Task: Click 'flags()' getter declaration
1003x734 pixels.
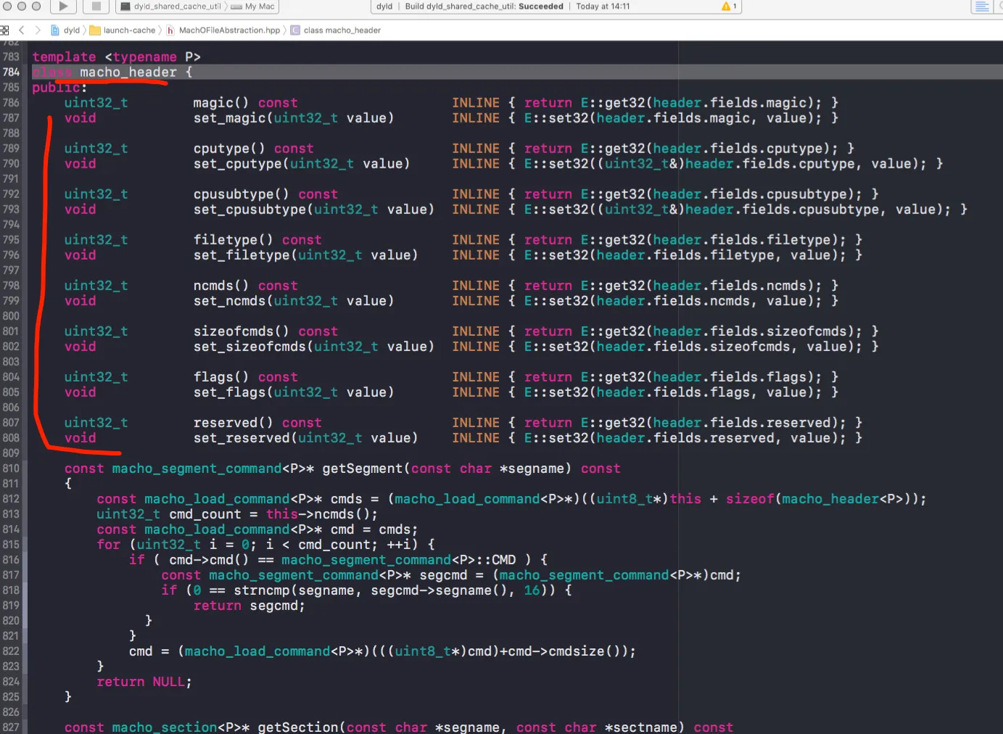Action: [221, 376]
